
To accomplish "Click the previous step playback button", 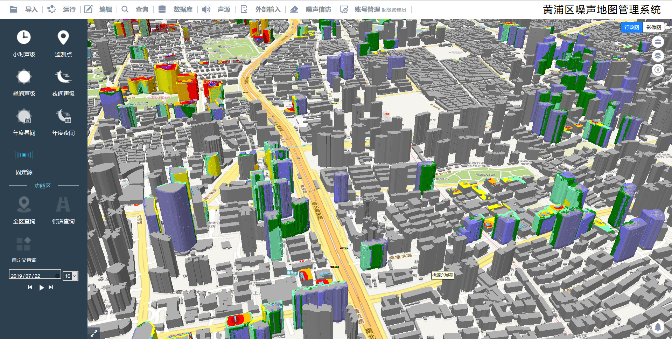I will (x=30, y=287).
